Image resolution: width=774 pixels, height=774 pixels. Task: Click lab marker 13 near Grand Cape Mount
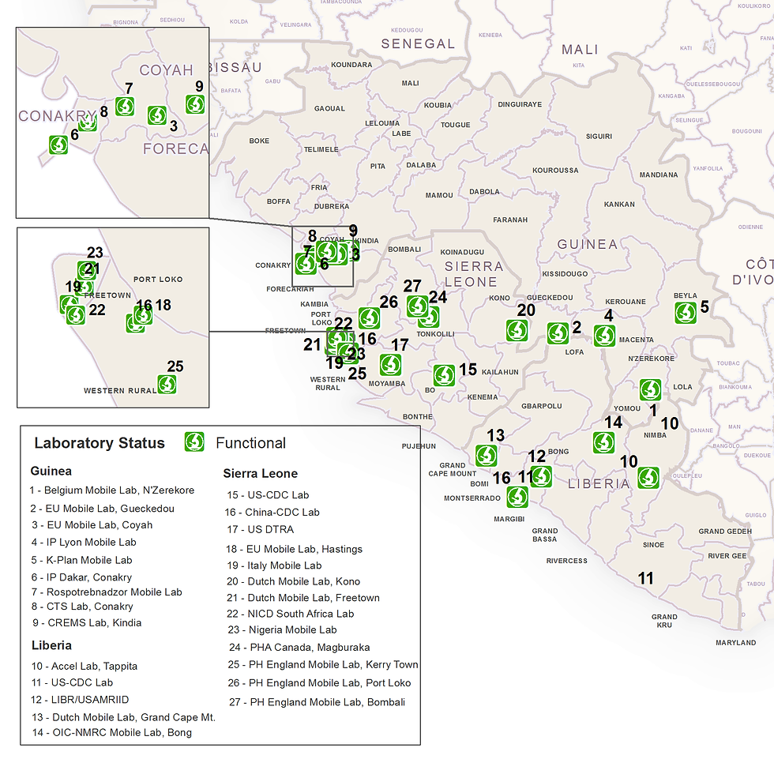click(x=487, y=456)
